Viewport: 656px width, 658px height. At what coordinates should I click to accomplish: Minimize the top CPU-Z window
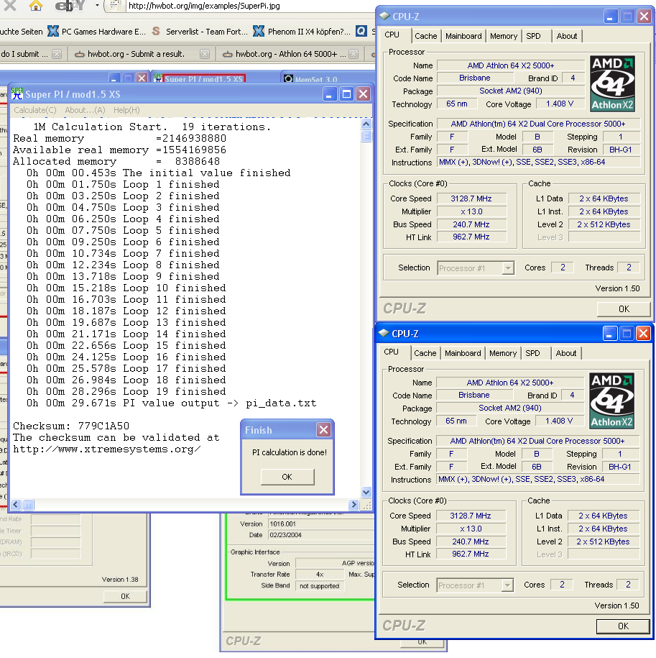point(610,17)
